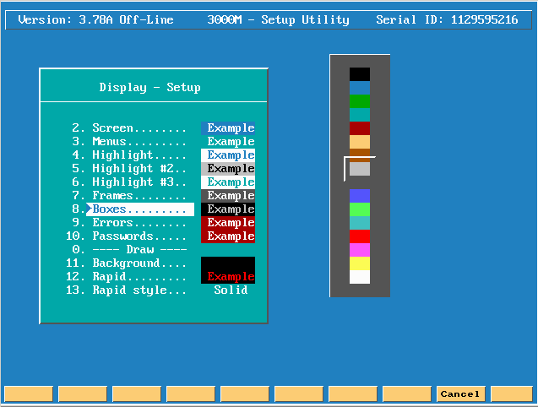The image size is (538, 407).
Task: Choose the 5. Highlight #2 entry
Action: (129, 169)
